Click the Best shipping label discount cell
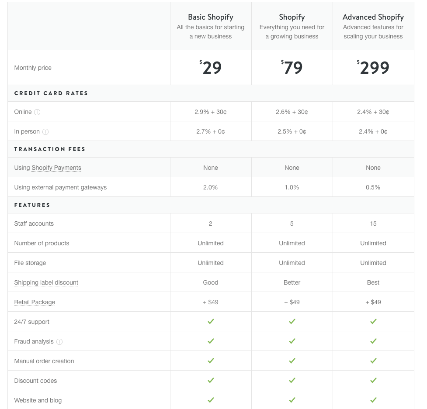 [x=373, y=282]
